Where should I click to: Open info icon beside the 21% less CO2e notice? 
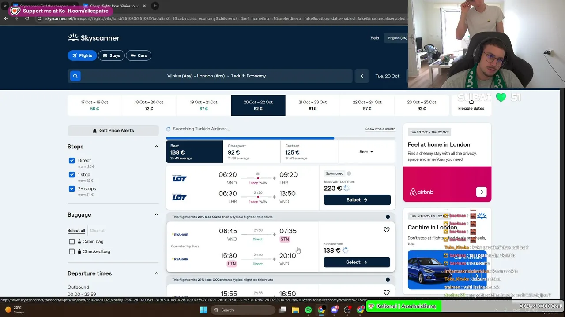click(x=388, y=217)
